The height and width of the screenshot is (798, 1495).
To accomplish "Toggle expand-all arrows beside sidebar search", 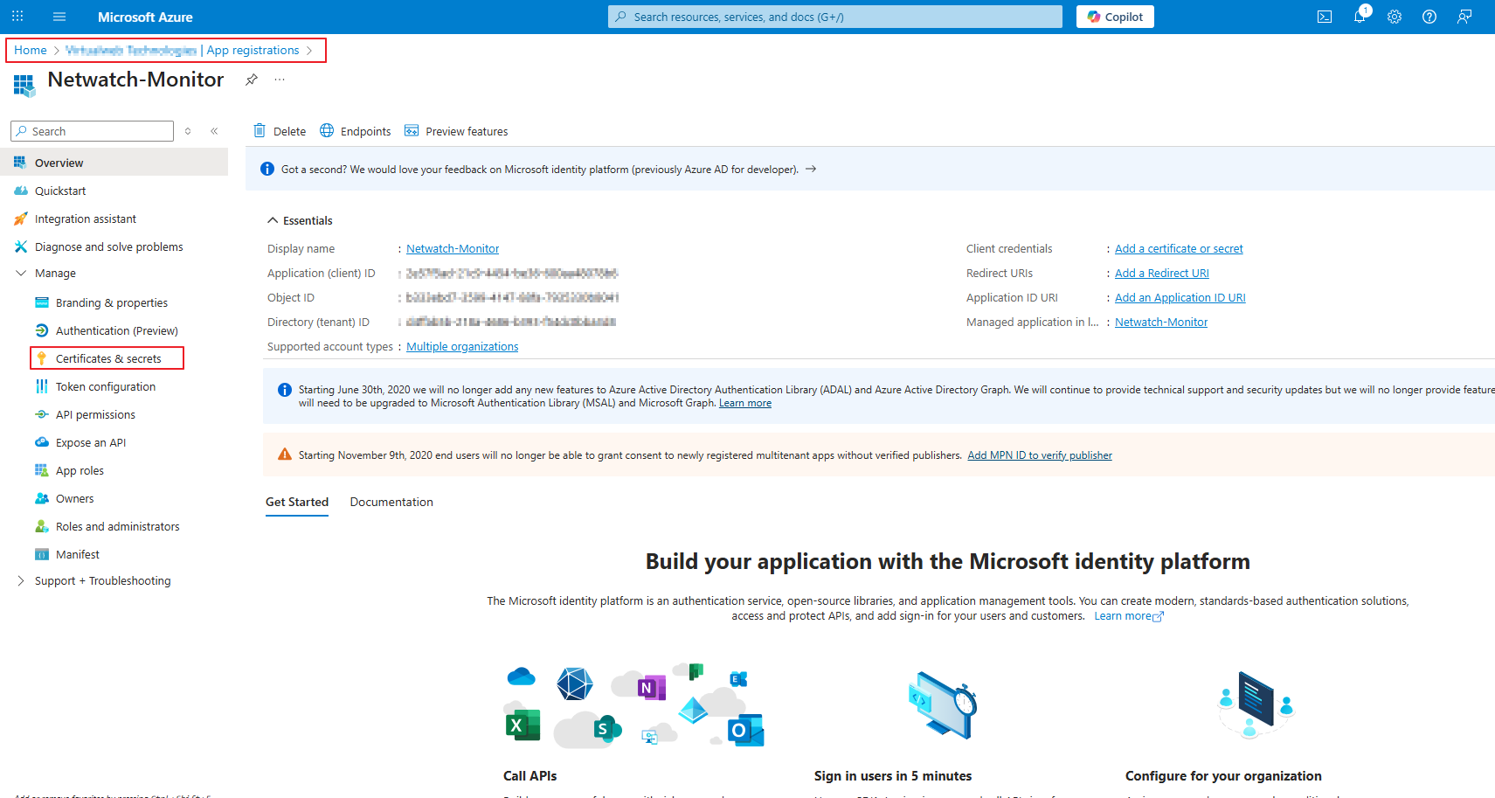I will pyautogui.click(x=188, y=131).
